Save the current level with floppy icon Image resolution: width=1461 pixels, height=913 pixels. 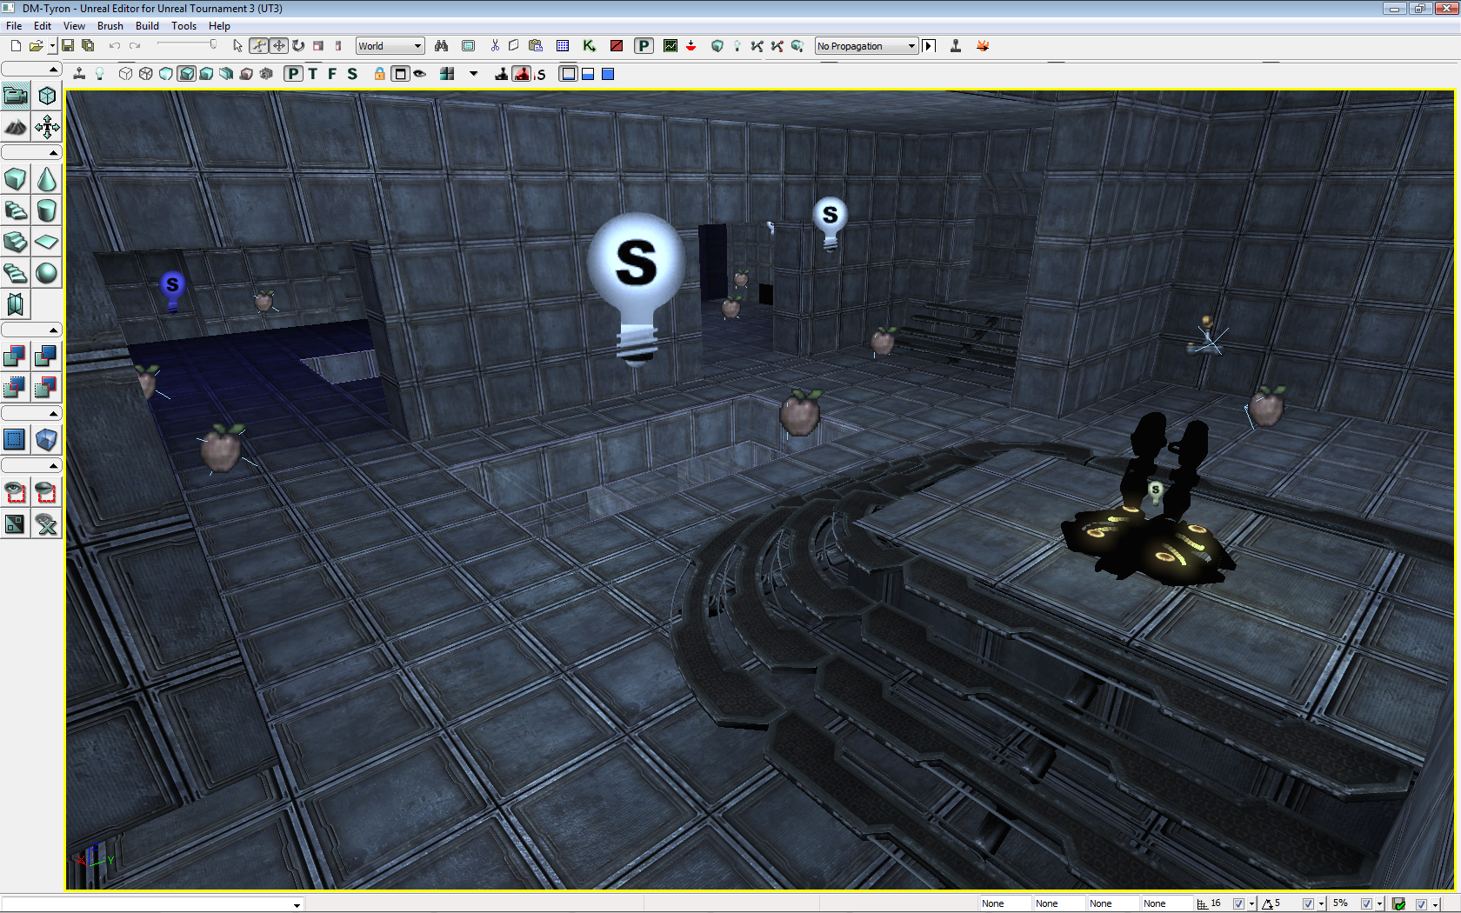(x=68, y=46)
